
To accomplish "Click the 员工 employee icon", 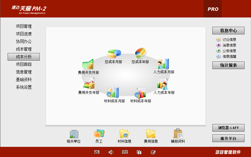I will click(99, 134).
